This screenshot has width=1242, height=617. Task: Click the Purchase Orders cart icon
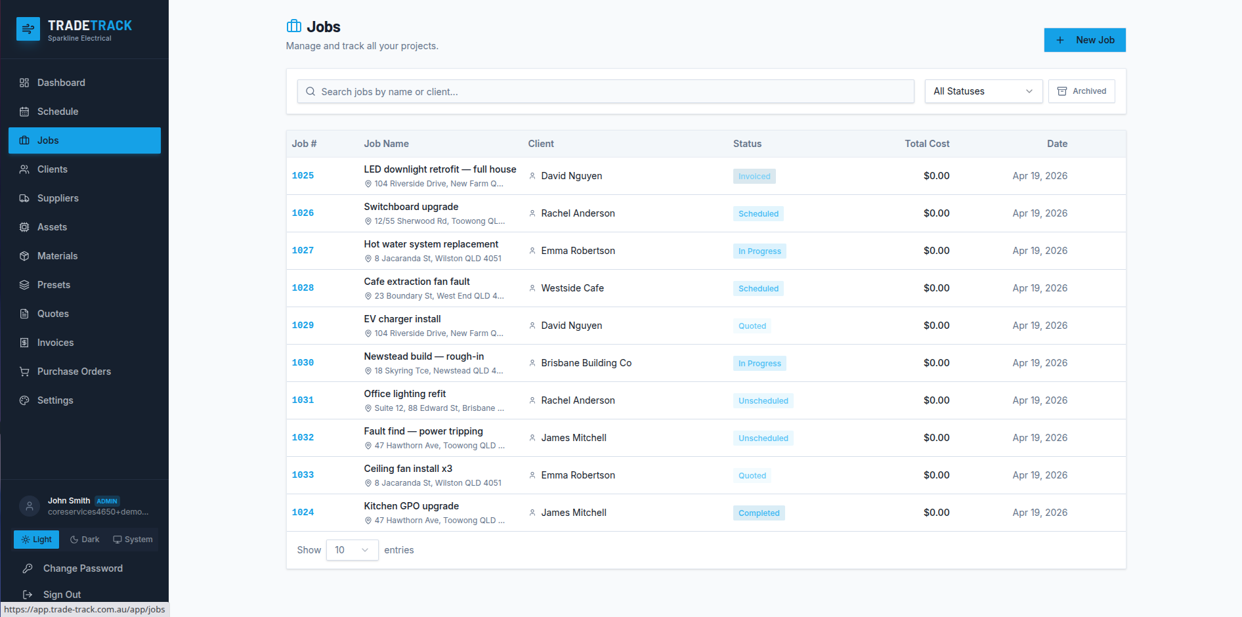24,372
